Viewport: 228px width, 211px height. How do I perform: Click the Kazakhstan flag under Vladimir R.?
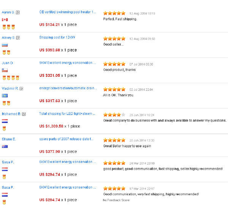pos(5,96)
